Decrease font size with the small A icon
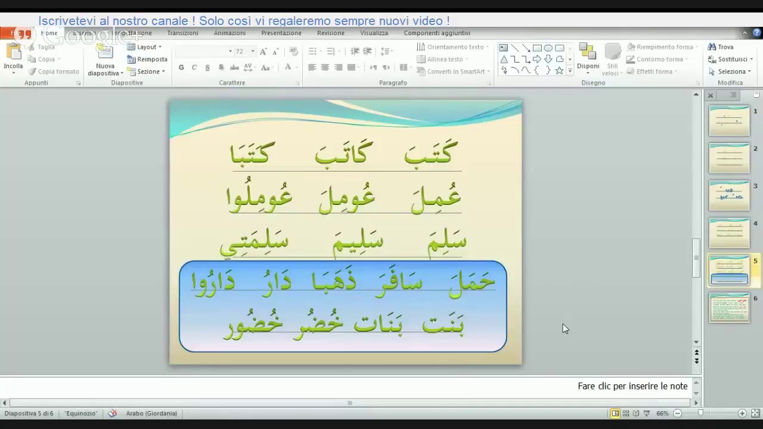The image size is (763, 429). pos(275,52)
